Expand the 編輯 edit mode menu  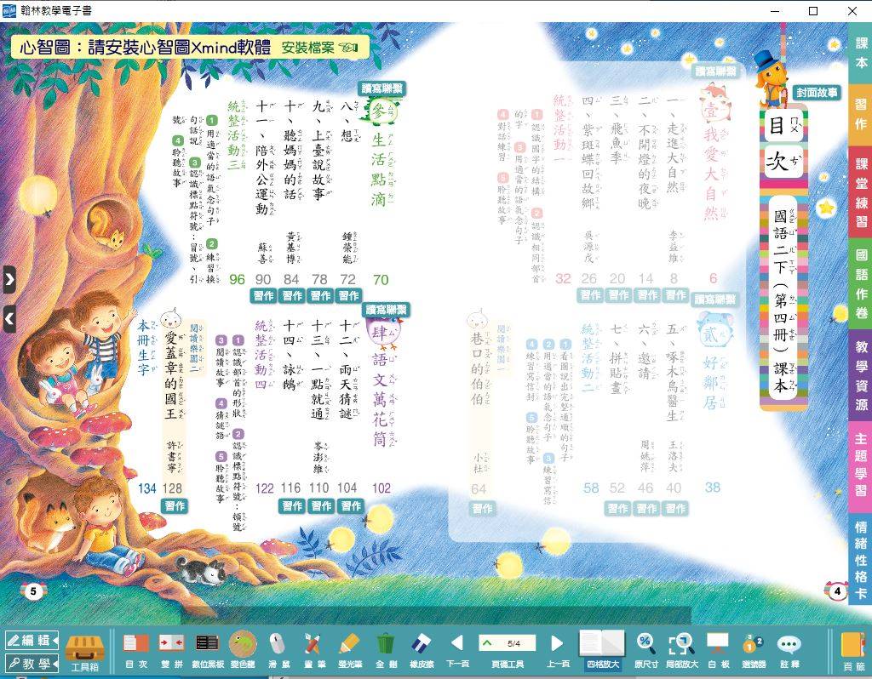tap(32, 640)
